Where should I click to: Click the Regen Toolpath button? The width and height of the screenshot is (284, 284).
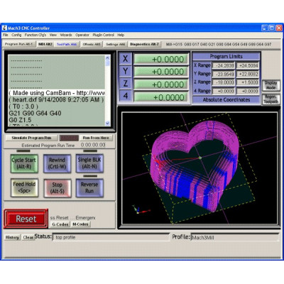click(271, 99)
